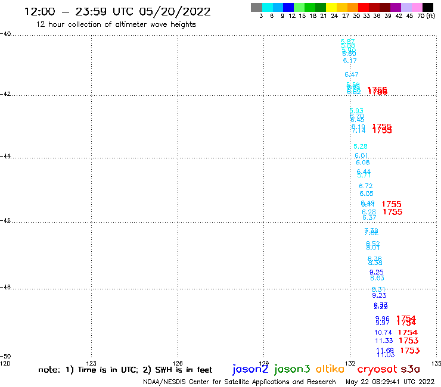441x387 pixels.
Task: Click the '24' legend scale label
Action: coord(334,16)
